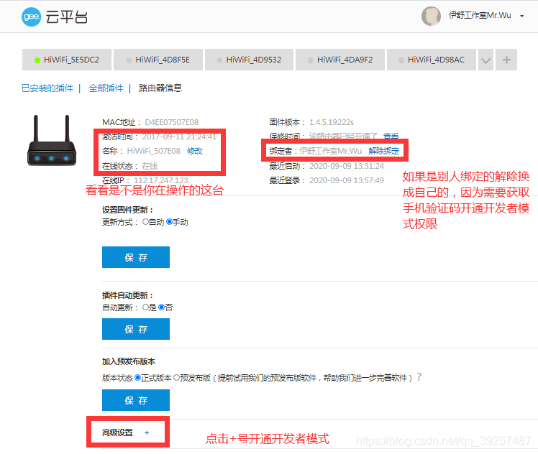Open the user avatar picture
The width and height of the screenshot is (538, 454).
431,16
